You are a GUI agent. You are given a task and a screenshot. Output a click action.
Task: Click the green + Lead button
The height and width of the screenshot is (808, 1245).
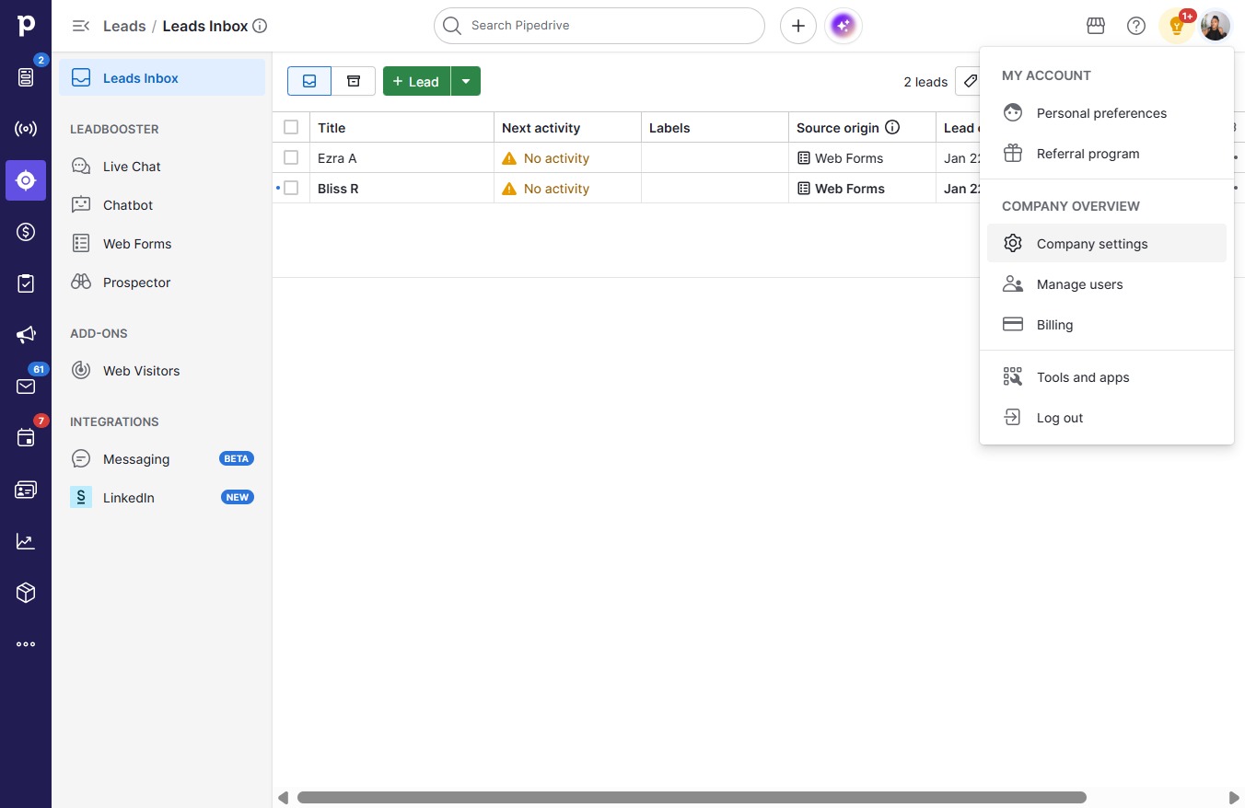(x=416, y=81)
